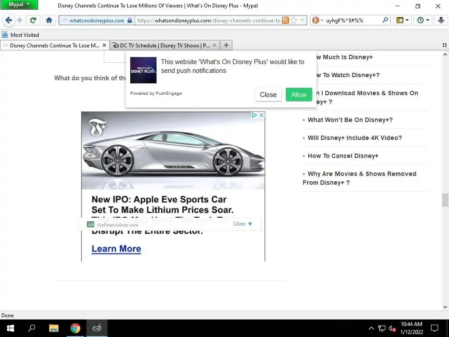Viewport: 449px width, 337px height.
Task: Click the sports car ad image
Action: [173, 151]
